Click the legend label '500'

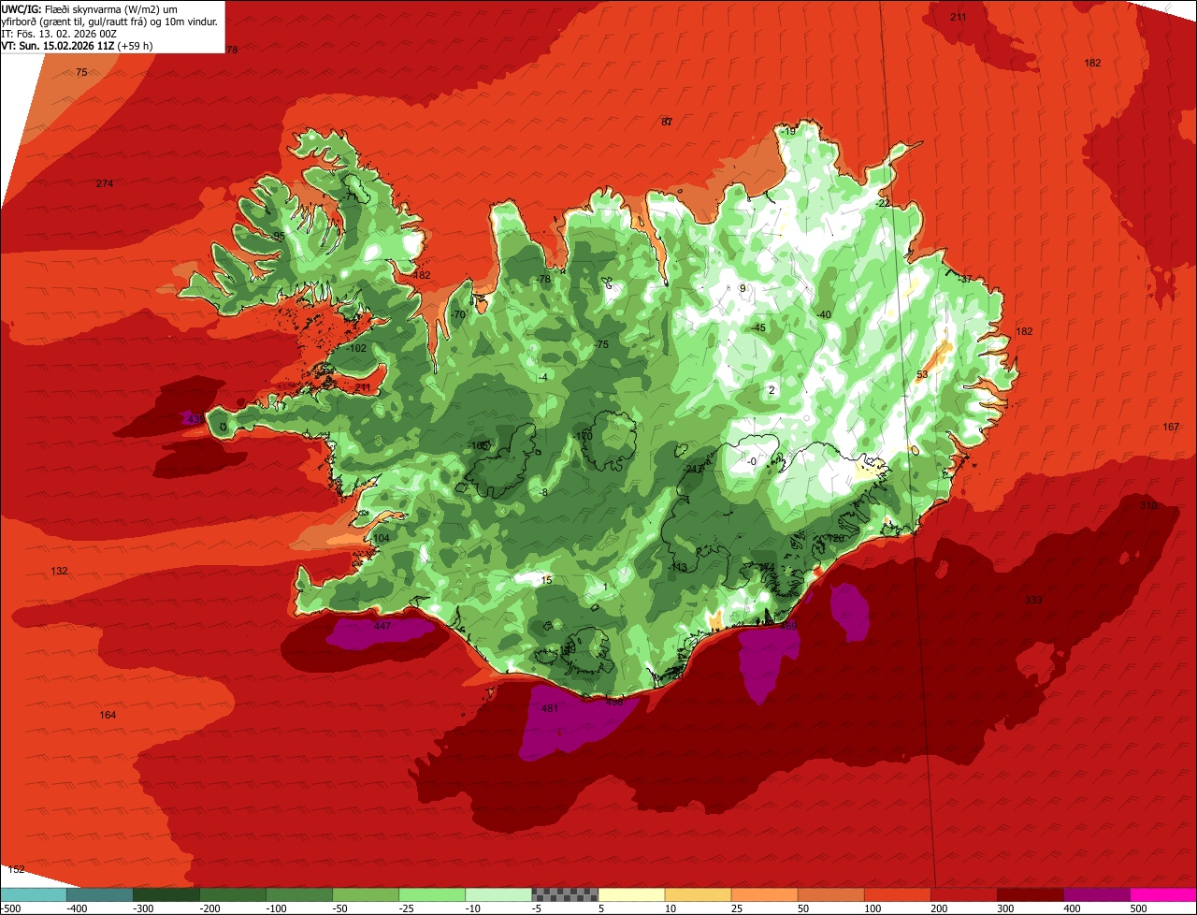click(1138, 908)
